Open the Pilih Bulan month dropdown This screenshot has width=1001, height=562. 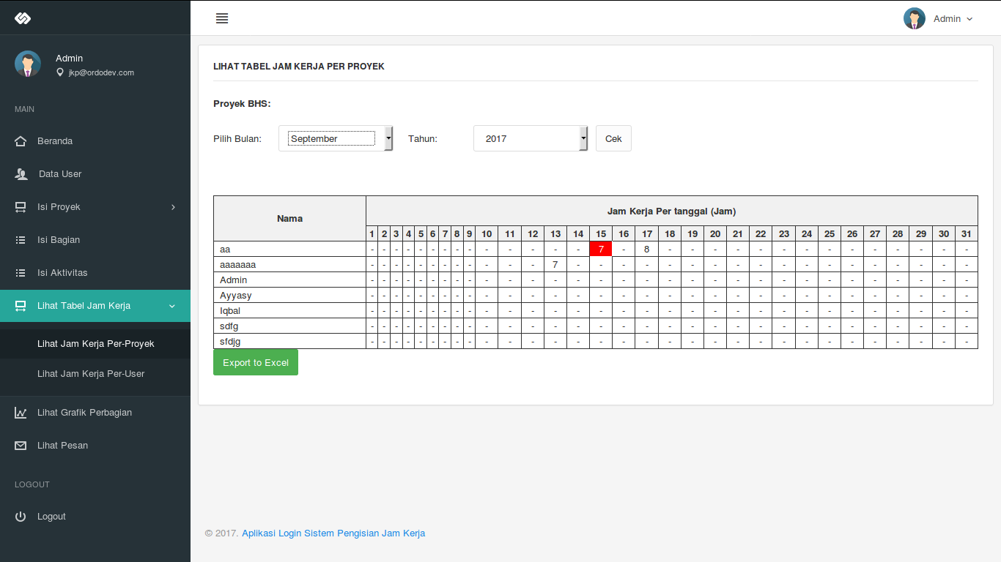[x=336, y=138]
